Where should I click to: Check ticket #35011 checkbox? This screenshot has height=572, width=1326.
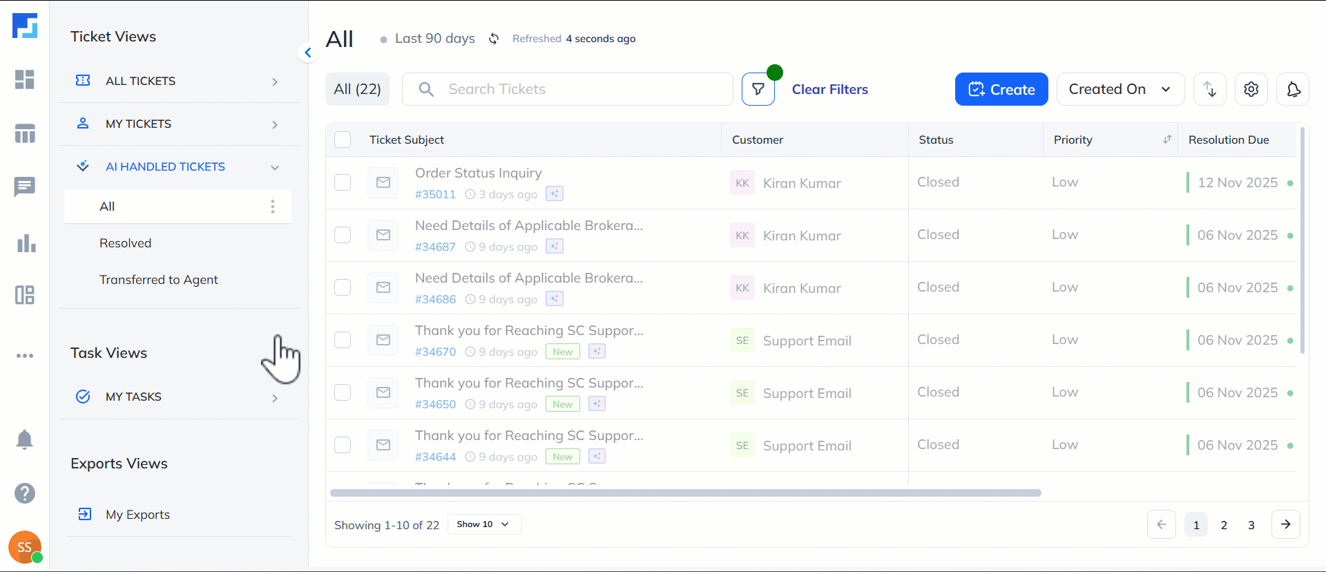(x=343, y=182)
